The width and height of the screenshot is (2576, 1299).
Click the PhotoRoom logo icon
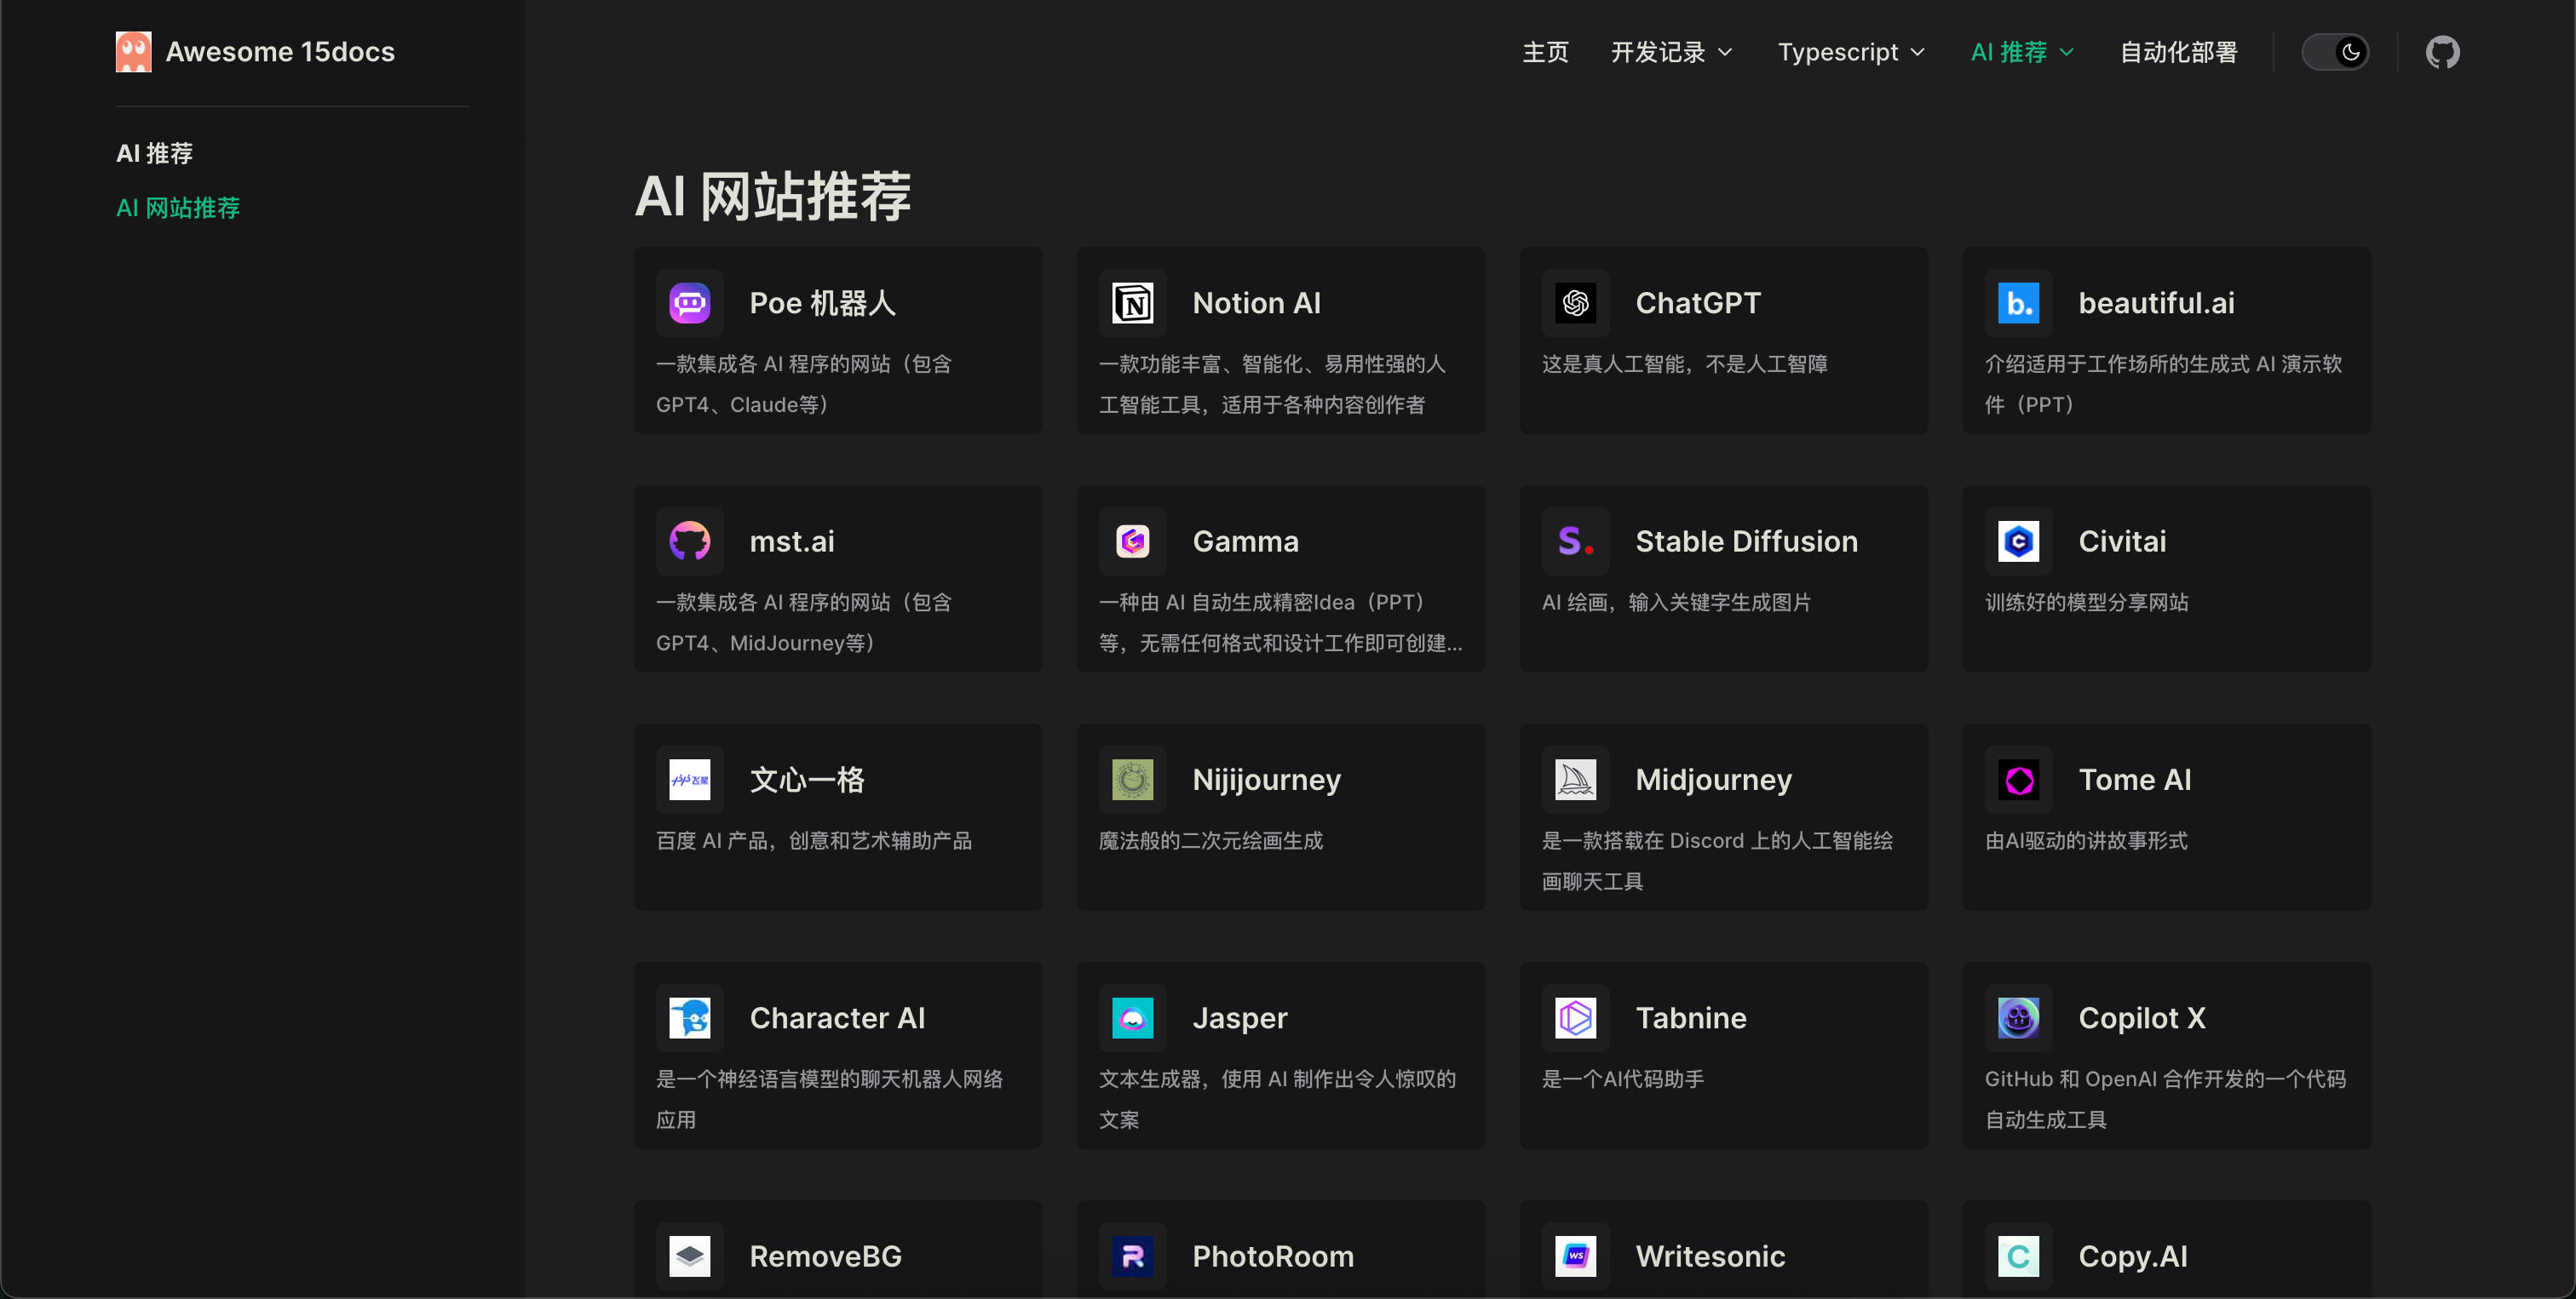click(x=1132, y=1256)
